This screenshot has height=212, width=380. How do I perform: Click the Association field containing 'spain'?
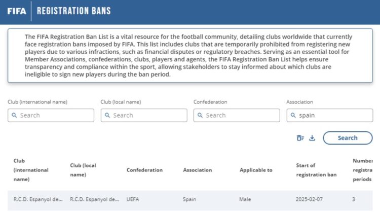click(x=332, y=116)
